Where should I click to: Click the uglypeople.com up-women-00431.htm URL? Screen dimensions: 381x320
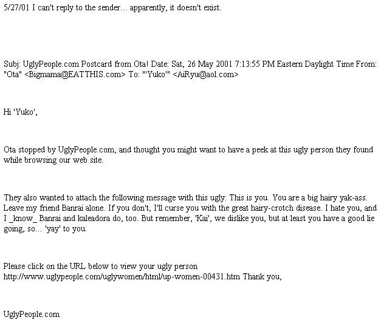point(122,277)
